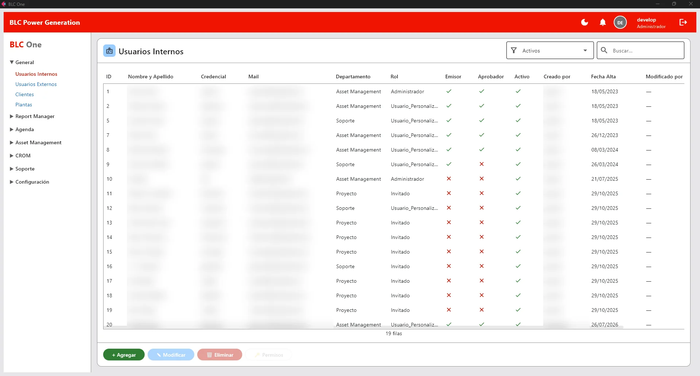Toggle the Emisor cross on row ID 10

click(x=449, y=179)
